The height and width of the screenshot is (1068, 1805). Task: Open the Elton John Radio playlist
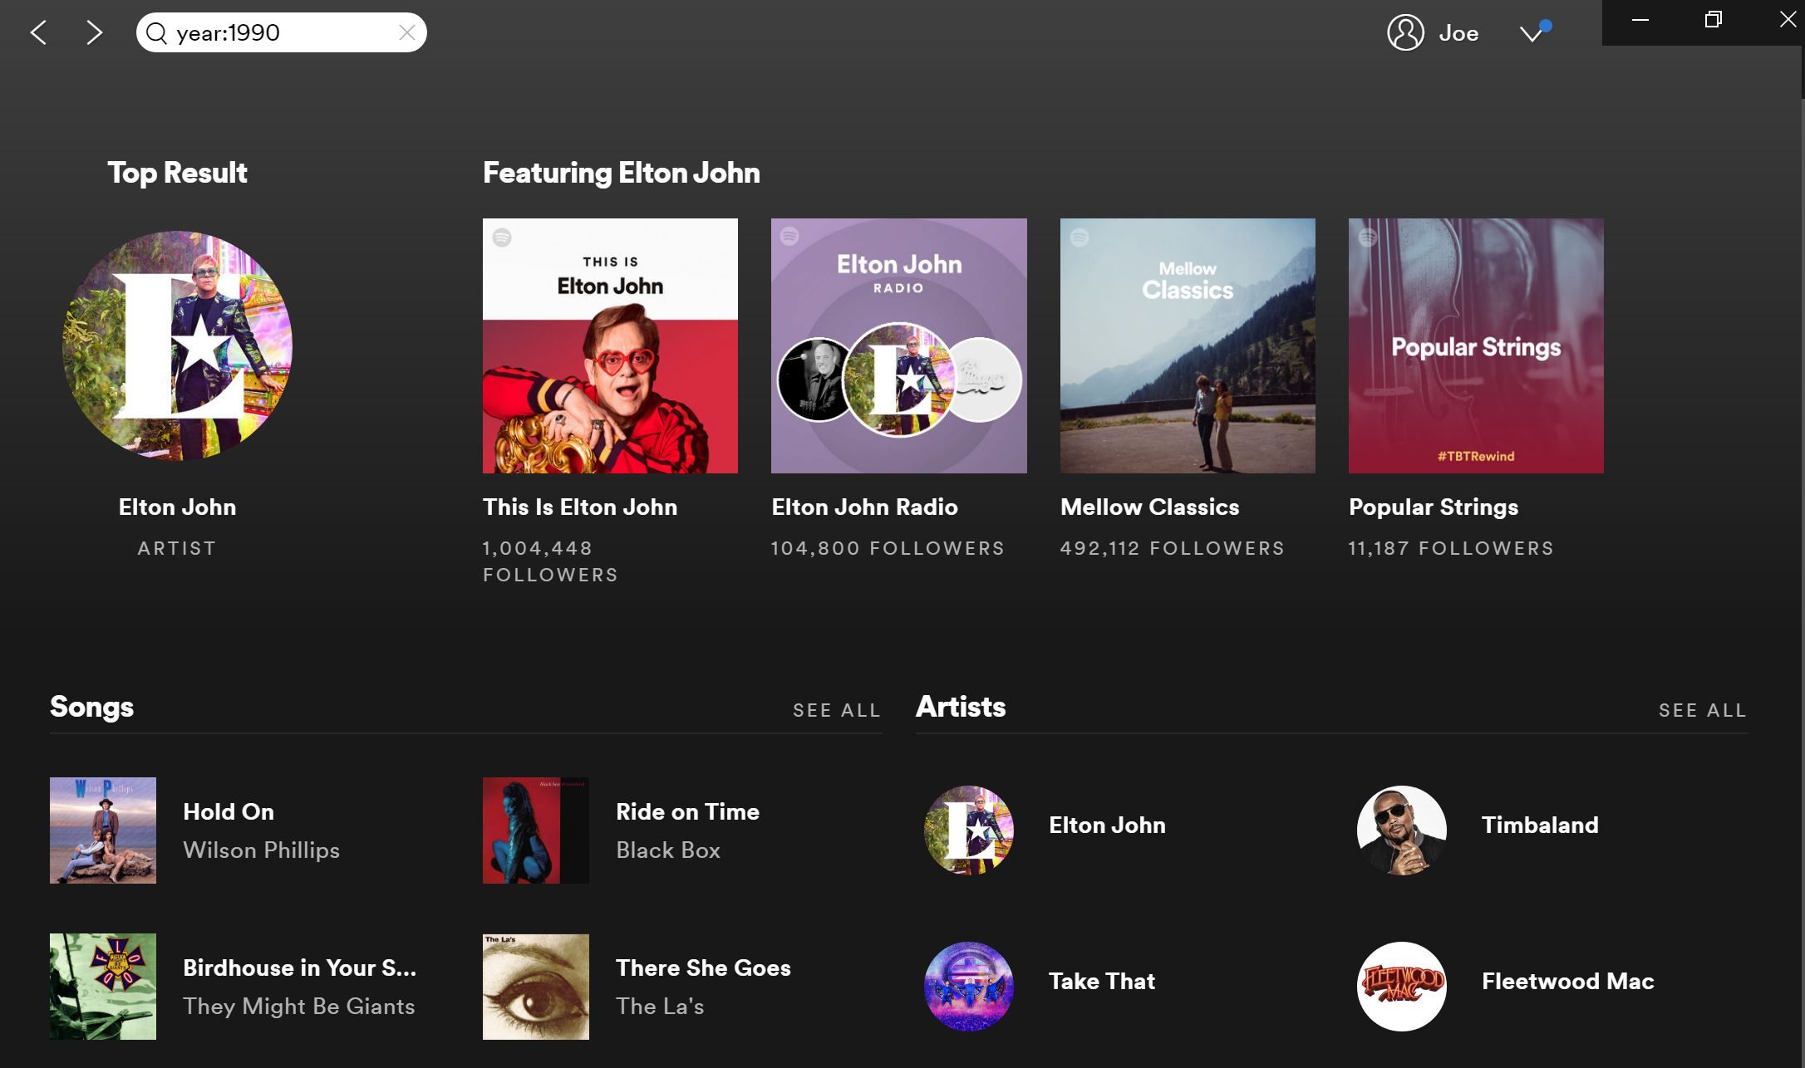click(x=898, y=345)
